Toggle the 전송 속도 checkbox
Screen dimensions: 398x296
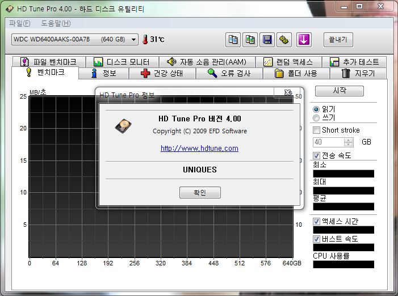click(x=316, y=155)
